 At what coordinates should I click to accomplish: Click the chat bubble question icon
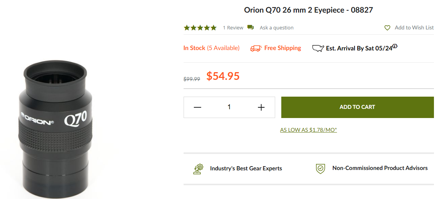coord(250,28)
